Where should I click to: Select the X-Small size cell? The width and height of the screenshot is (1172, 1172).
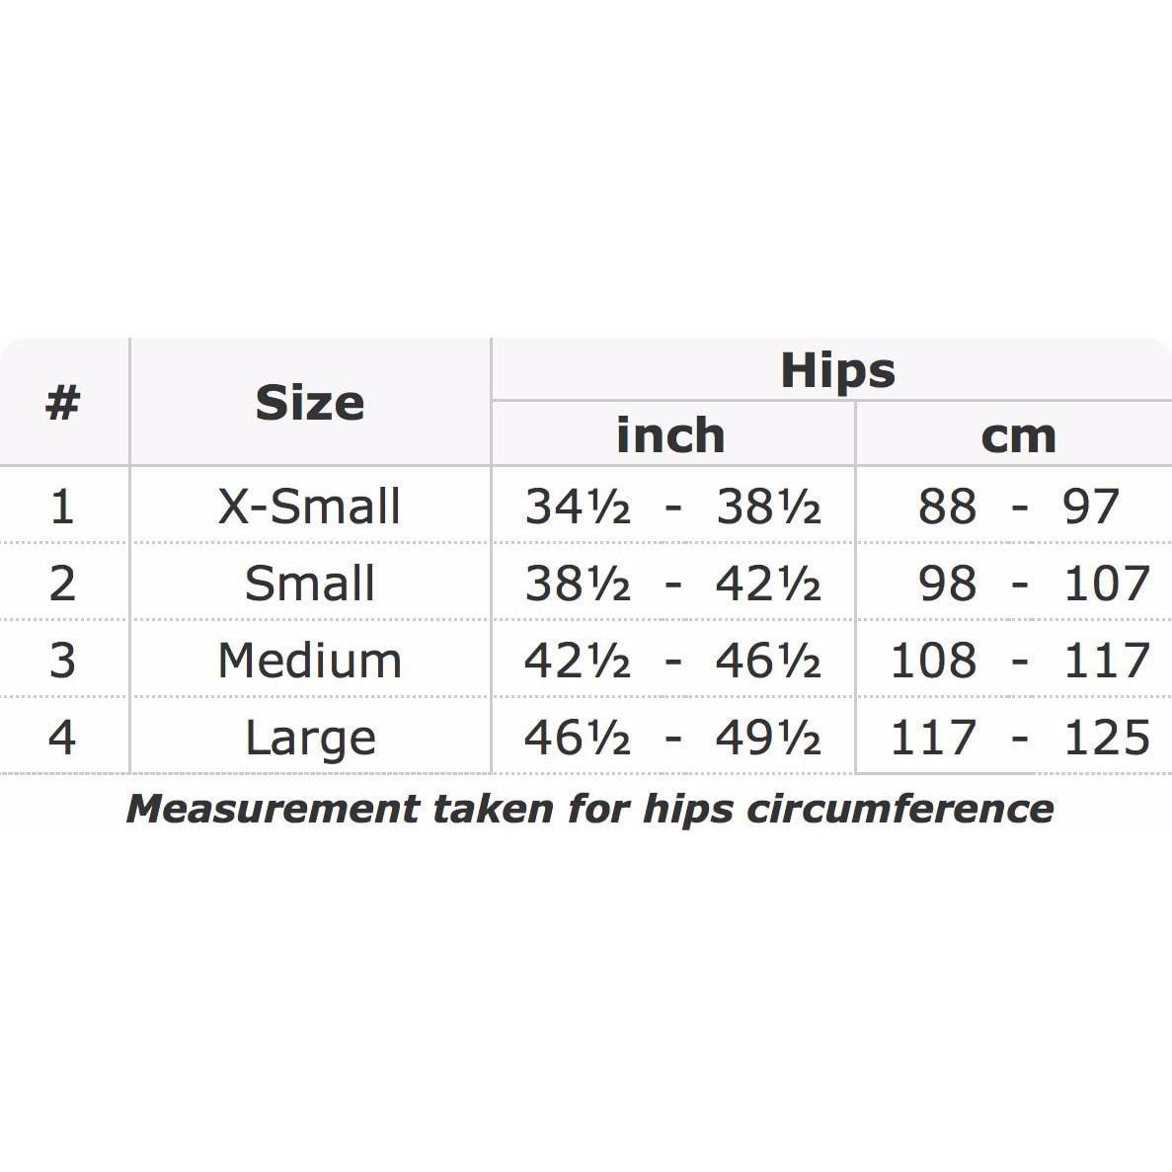(310, 507)
